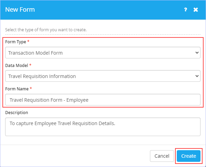
Task: Click the Form Name label
Action: coord(17,89)
